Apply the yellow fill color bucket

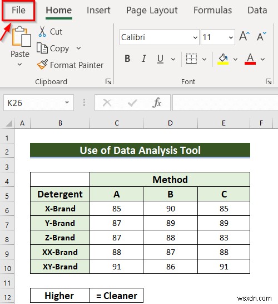[223, 59]
